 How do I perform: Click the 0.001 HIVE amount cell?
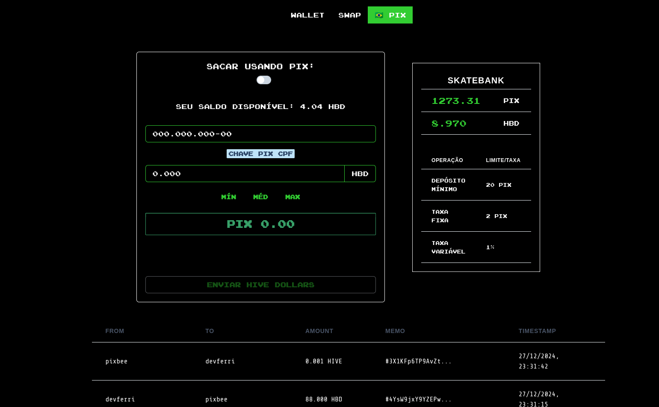(324, 361)
